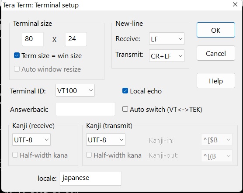Open the Receive new-line dropdown

(x=167, y=39)
